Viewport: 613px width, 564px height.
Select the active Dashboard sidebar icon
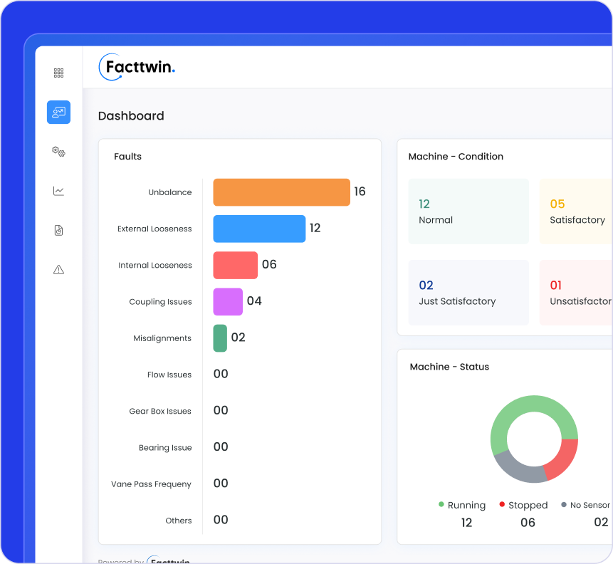[58, 112]
